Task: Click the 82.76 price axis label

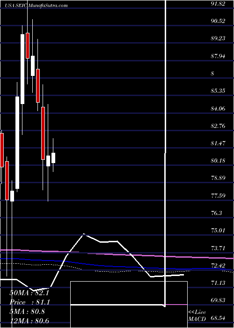Action: point(219,126)
